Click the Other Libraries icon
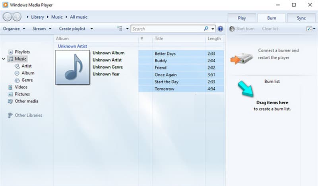 [x=10, y=115]
